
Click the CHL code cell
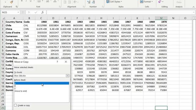[x=29, y=25]
